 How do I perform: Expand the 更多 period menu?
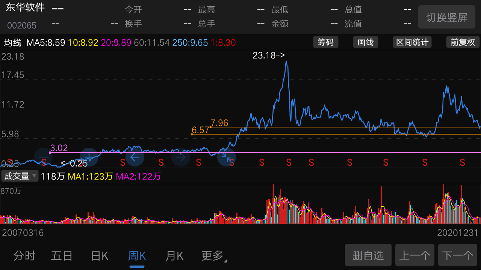point(214,256)
